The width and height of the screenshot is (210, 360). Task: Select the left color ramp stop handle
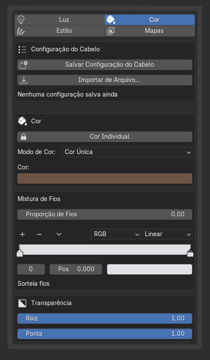click(x=20, y=253)
